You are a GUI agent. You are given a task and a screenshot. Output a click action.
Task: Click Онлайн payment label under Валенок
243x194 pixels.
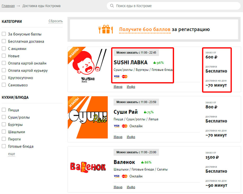click(x=136, y=176)
